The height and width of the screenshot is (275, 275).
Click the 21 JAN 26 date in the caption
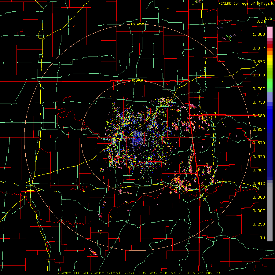pyautogui.click(x=191, y=273)
